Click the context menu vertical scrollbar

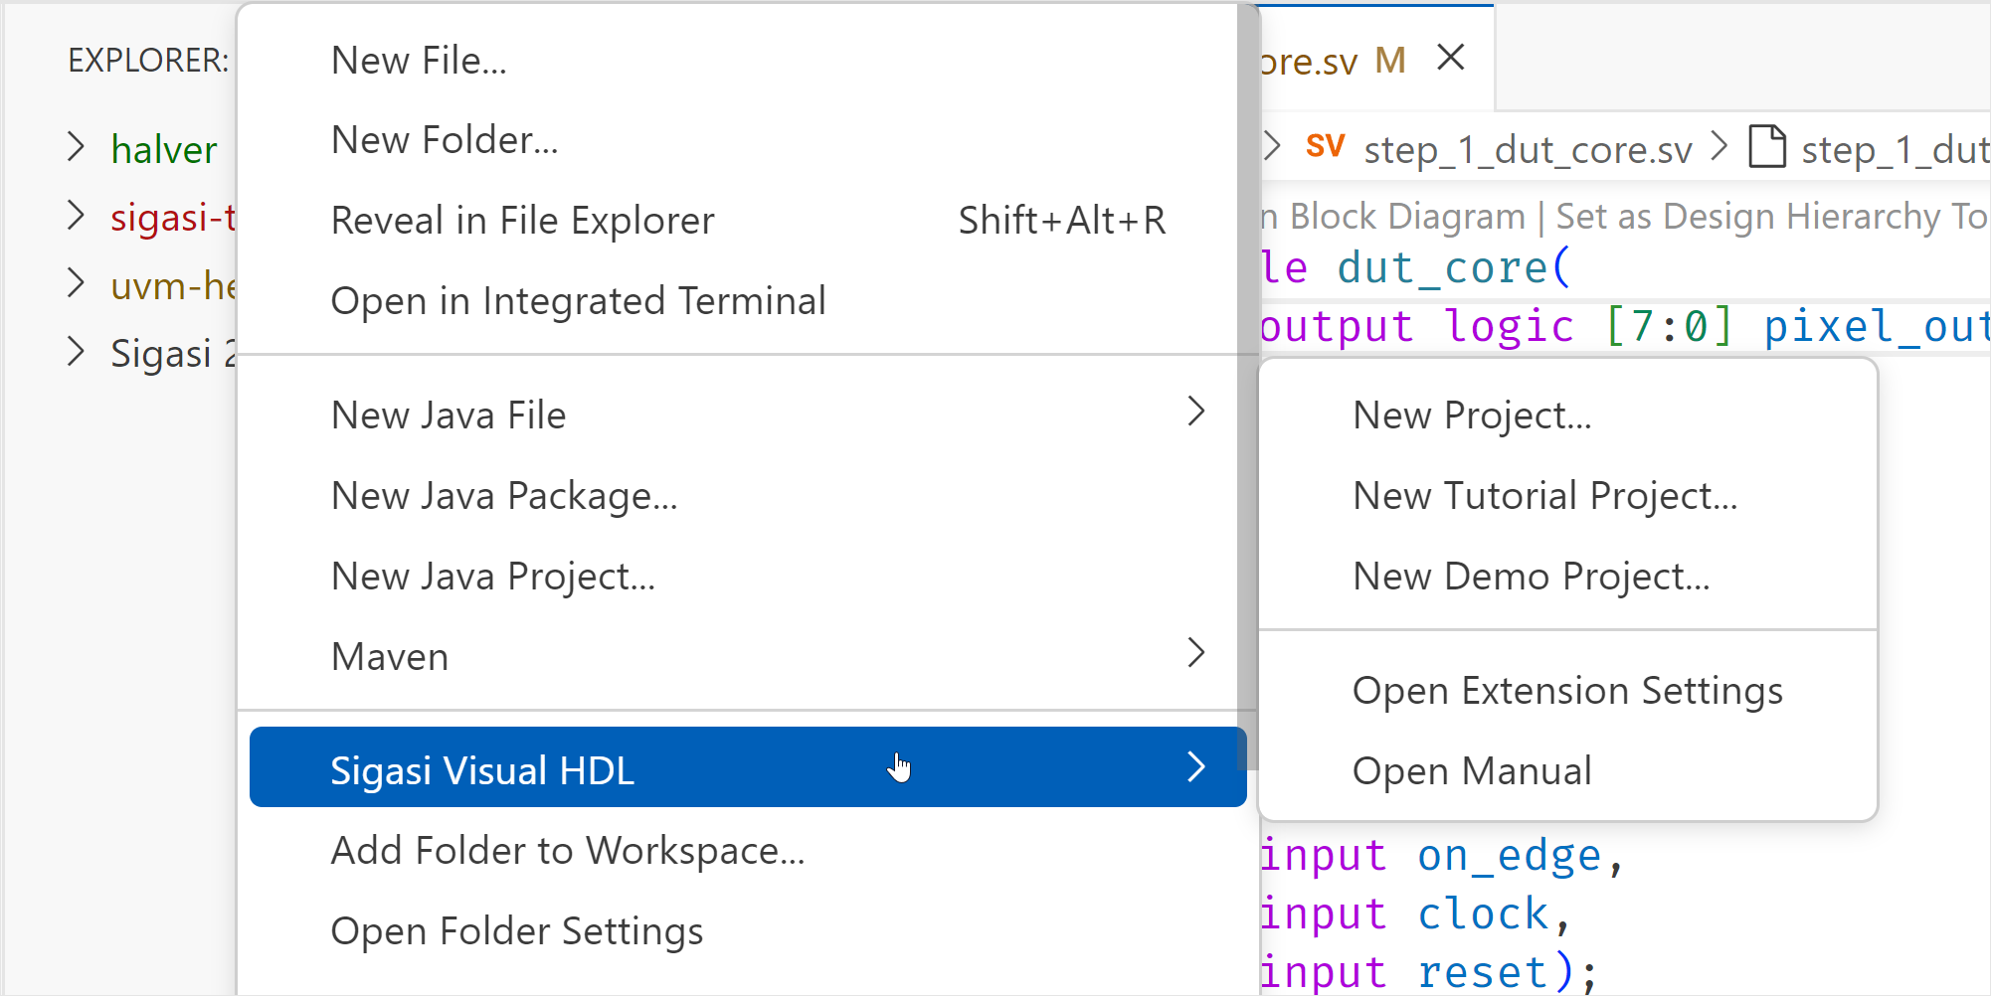(x=1247, y=388)
